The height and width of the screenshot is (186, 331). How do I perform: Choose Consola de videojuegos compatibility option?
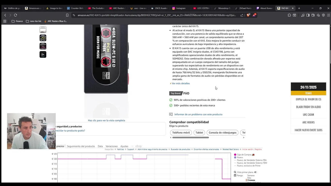click(x=223, y=133)
